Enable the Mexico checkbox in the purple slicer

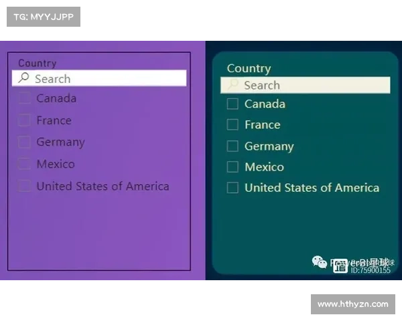click(24, 164)
